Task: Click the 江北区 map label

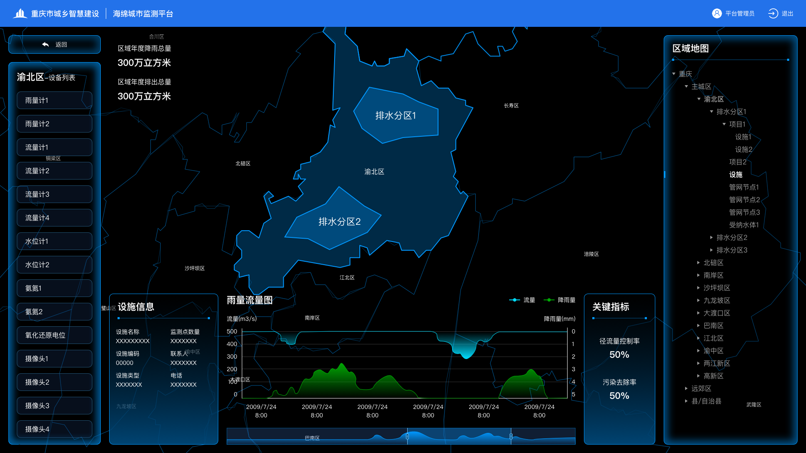Action: (347, 278)
